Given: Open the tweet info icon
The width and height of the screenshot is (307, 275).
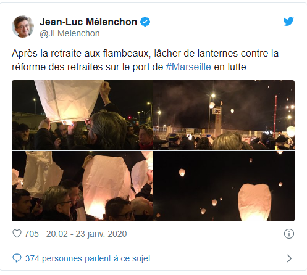Looking at the screenshot, I should coord(289,234).
